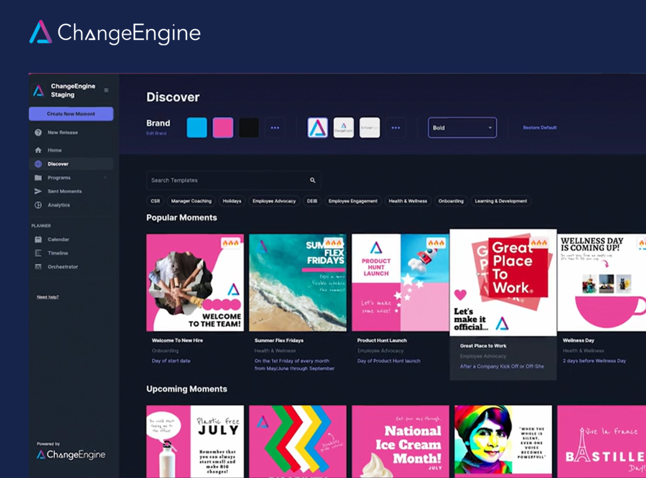Open more brand logos ellipsis
Image resolution: width=646 pixels, height=478 pixels.
pyautogui.click(x=395, y=128)
